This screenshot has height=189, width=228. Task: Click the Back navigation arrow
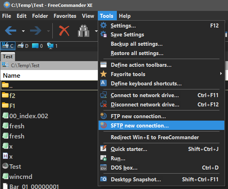(11, 31)
